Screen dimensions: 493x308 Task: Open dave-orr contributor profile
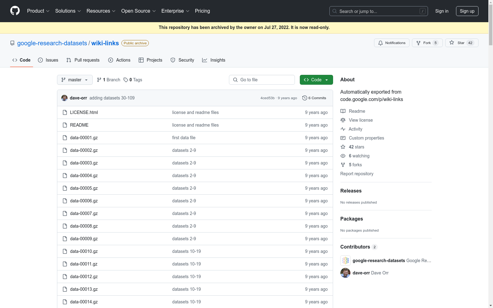[x=361, y=273]
